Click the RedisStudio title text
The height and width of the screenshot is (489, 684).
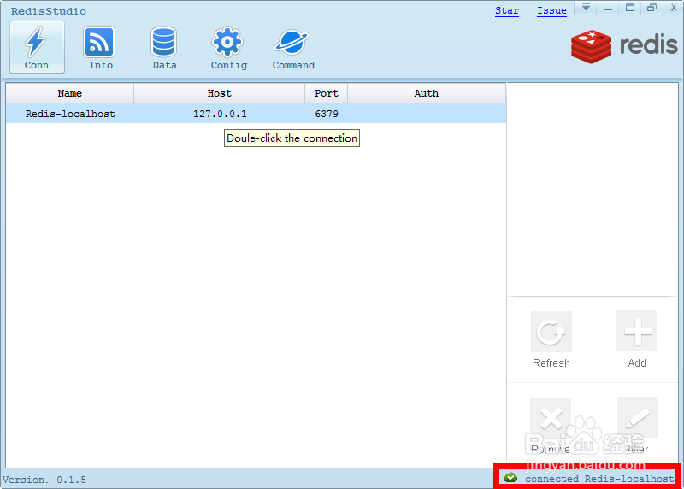pyautogui.click(x=49, y=11)
